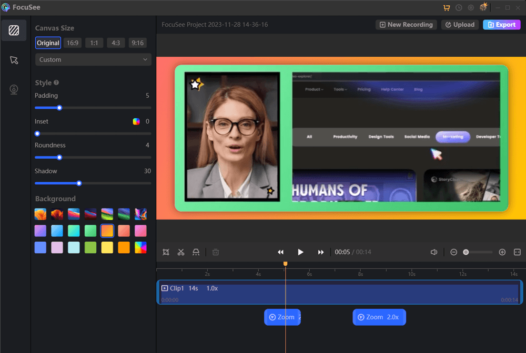
Task: Click the speed adjustment icon
Action: pos(196,252)
